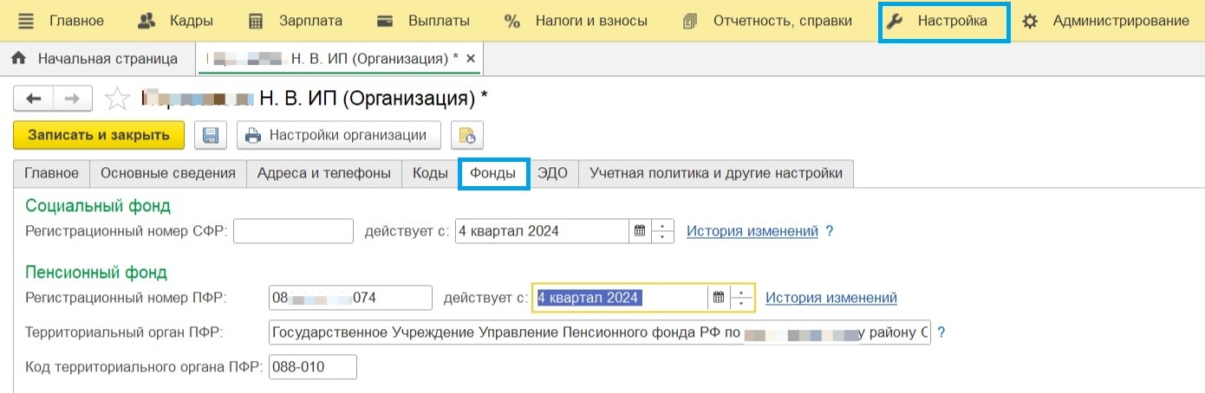Switch to the Главное form tab

[x=52, y=173]
